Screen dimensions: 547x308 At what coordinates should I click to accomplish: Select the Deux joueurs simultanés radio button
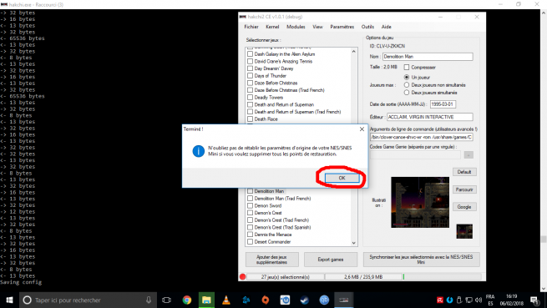407,93
